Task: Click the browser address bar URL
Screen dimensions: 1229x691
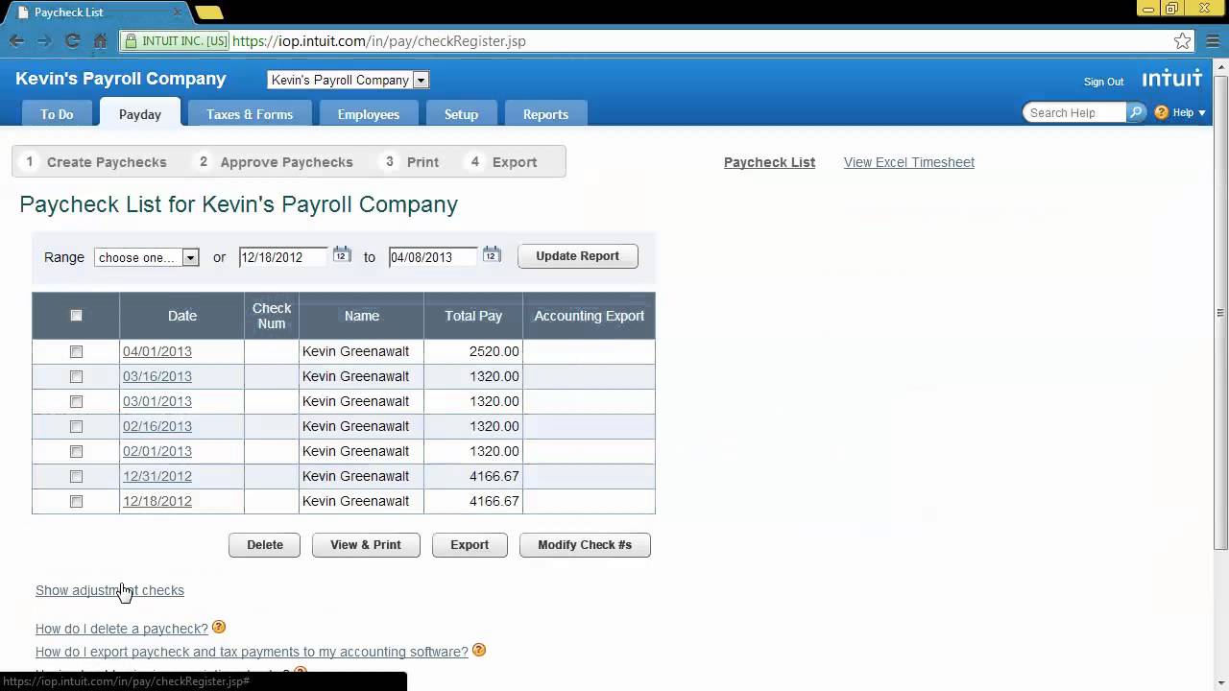Action: coord(379,41)
